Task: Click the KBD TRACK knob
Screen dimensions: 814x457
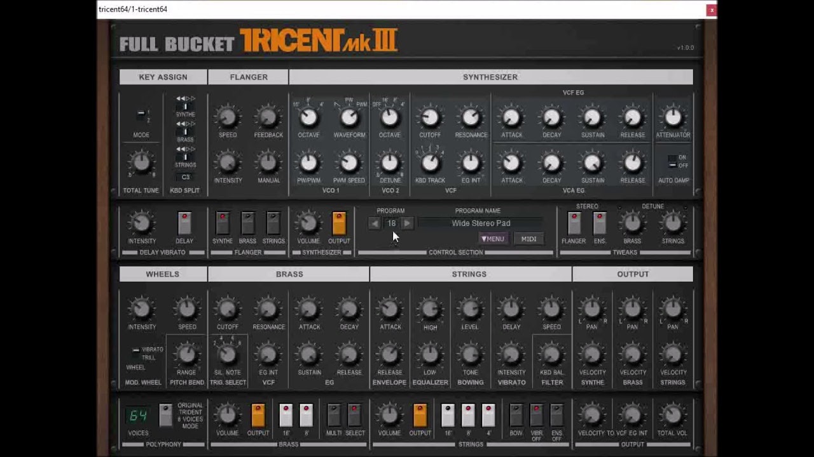Action: pyautogui.click(x=430, y=163)
